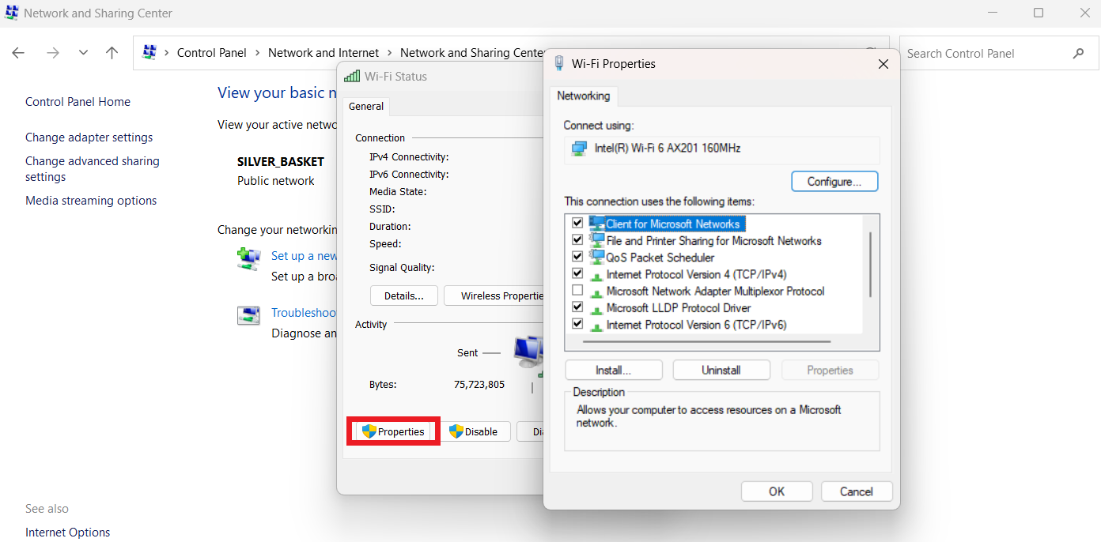Click the Troubleshoot problems link
The image size is (1101, 542).
pyautogui.click(x=305, y=313)
